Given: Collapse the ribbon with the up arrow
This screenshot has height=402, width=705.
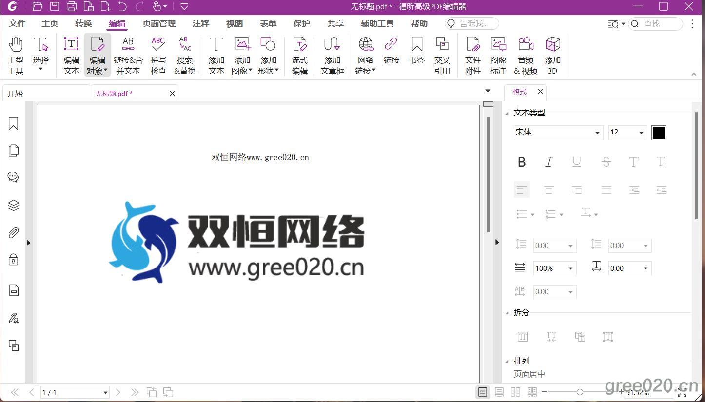Looking at the screenshot, I should pos(694,74).
